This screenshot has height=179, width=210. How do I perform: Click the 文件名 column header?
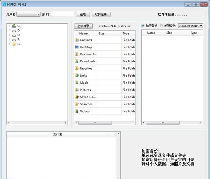click(x=57, y=134)
